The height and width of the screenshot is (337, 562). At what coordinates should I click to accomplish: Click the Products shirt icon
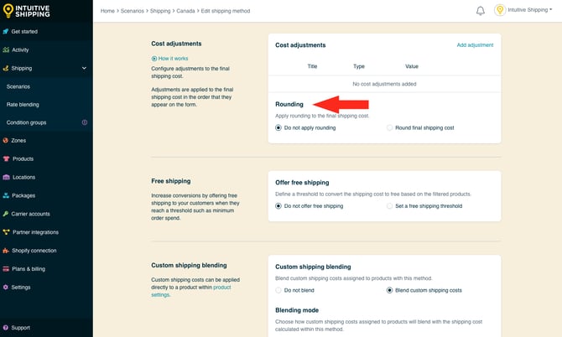6,158
